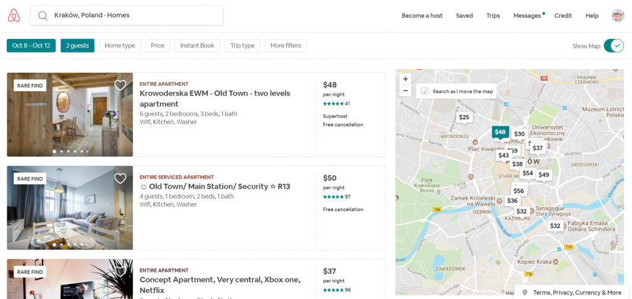
Task: Select the $49 map price marker
Action: (544, 174)
